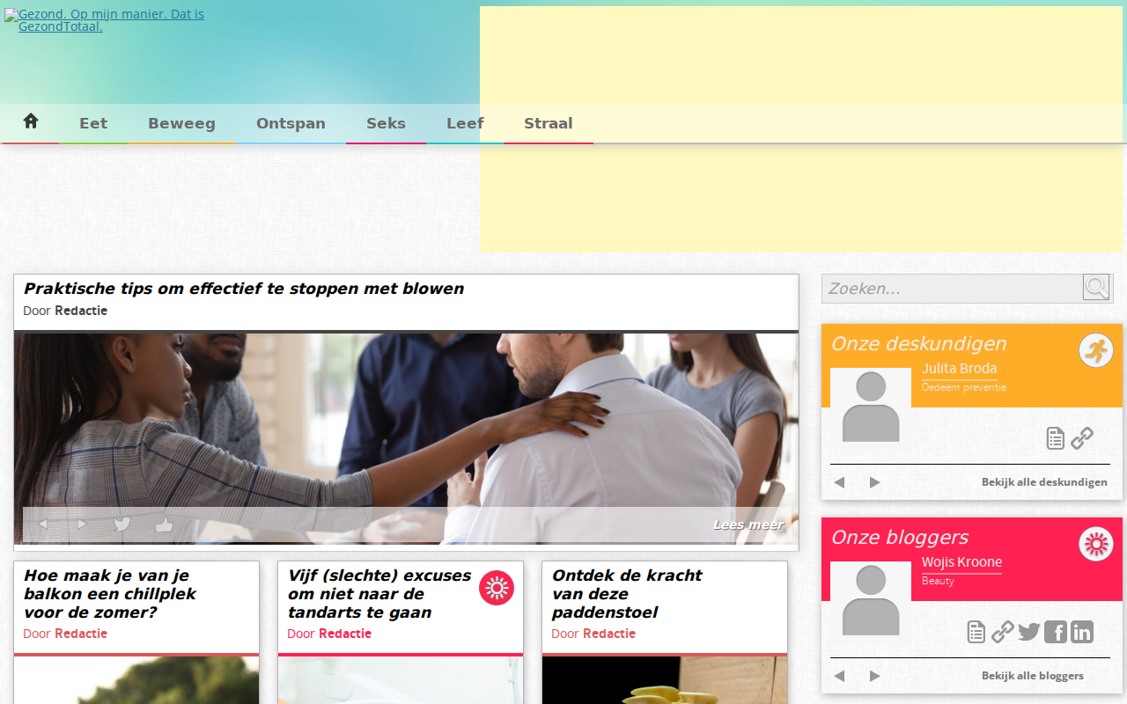Show previous expert in Onze deskundigen
Screen dimensions: 1127x704
[840, 482]
